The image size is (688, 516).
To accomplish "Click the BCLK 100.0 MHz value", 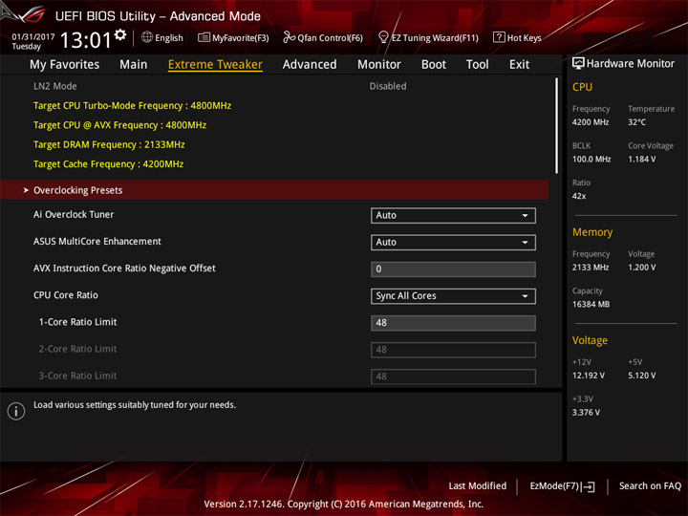I will (x=591, y=160).
